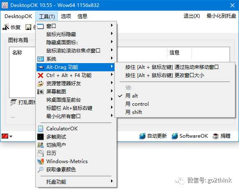Expand the 将桌面提至前台 submenu arrow
Image resolution: width=239 pixels, height=191 pixels.
pyautogui.click(x=112, y=99)
